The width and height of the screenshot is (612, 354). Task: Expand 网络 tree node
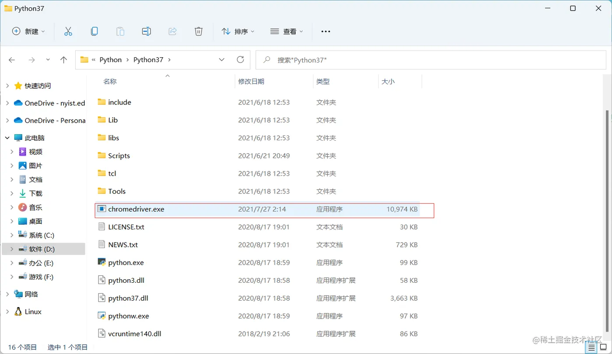point(7,294)
